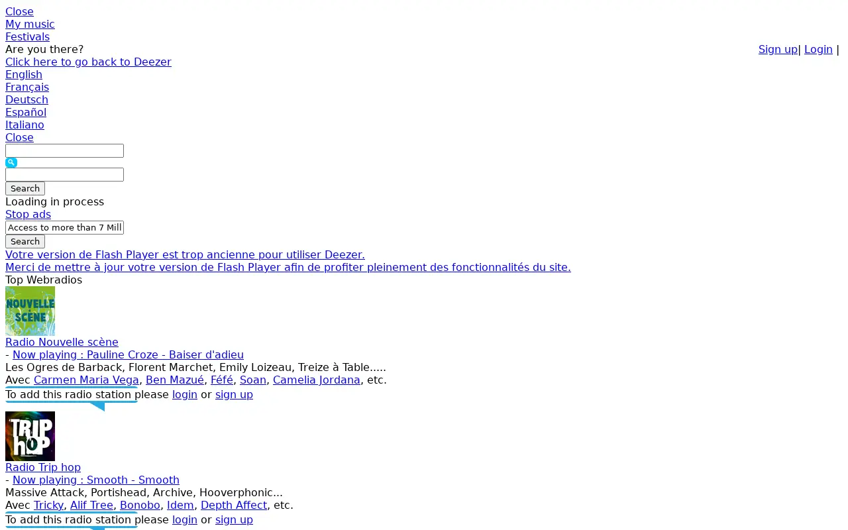Open artist Ben Mazué
Screen dimensions: 848x530
click(175, 380)
